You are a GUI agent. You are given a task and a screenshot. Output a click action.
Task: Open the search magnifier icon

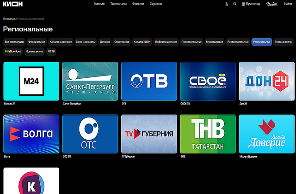(x=234, y=4)
